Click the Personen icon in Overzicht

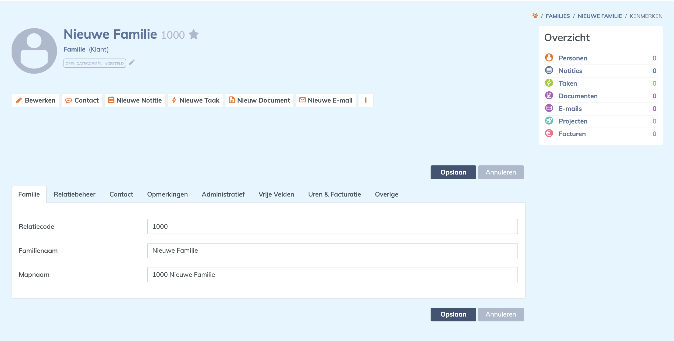coord(549,58)
